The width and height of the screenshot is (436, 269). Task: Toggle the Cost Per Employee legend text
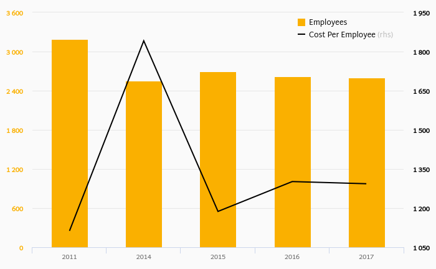pyautogui.click(x=342, y=35)
